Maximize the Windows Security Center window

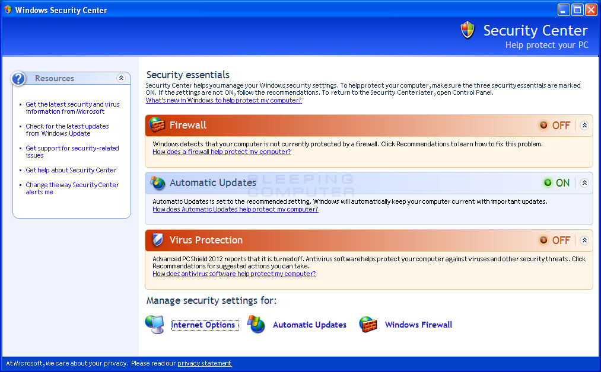click(x=577, y=9)
